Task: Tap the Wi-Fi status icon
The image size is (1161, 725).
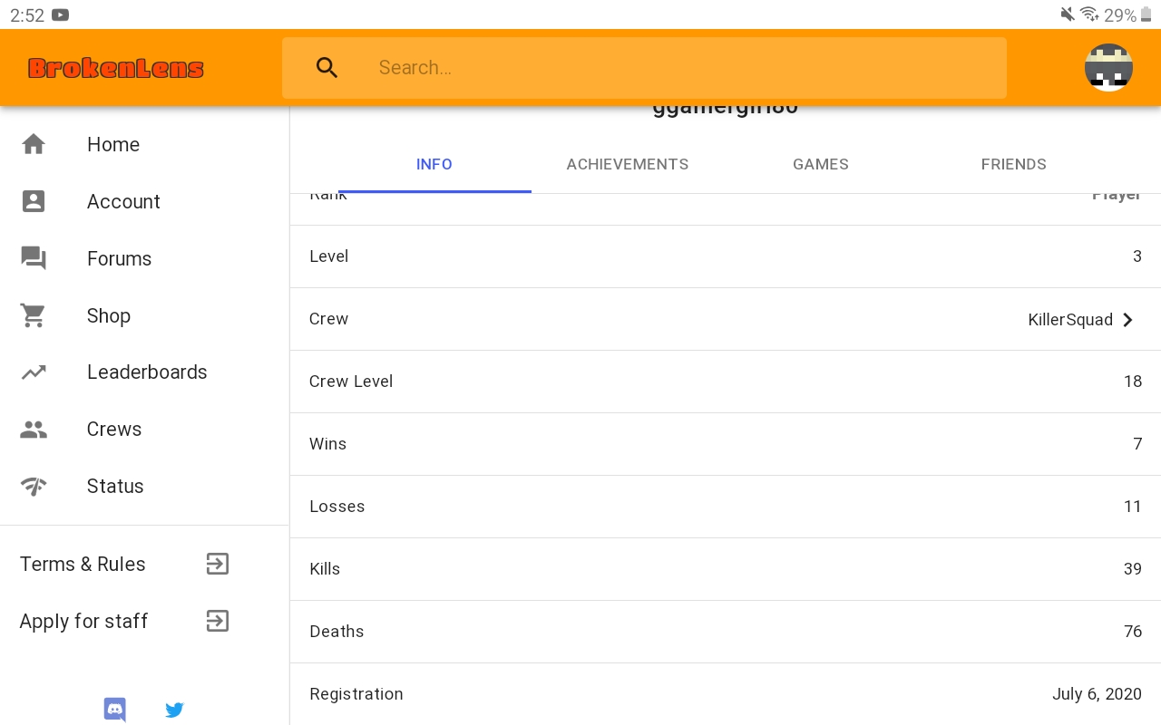Action: 1089,14
